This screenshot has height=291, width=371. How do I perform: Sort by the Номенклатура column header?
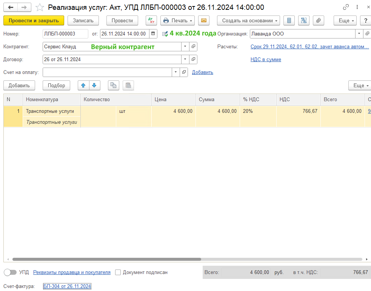[52, 99]
